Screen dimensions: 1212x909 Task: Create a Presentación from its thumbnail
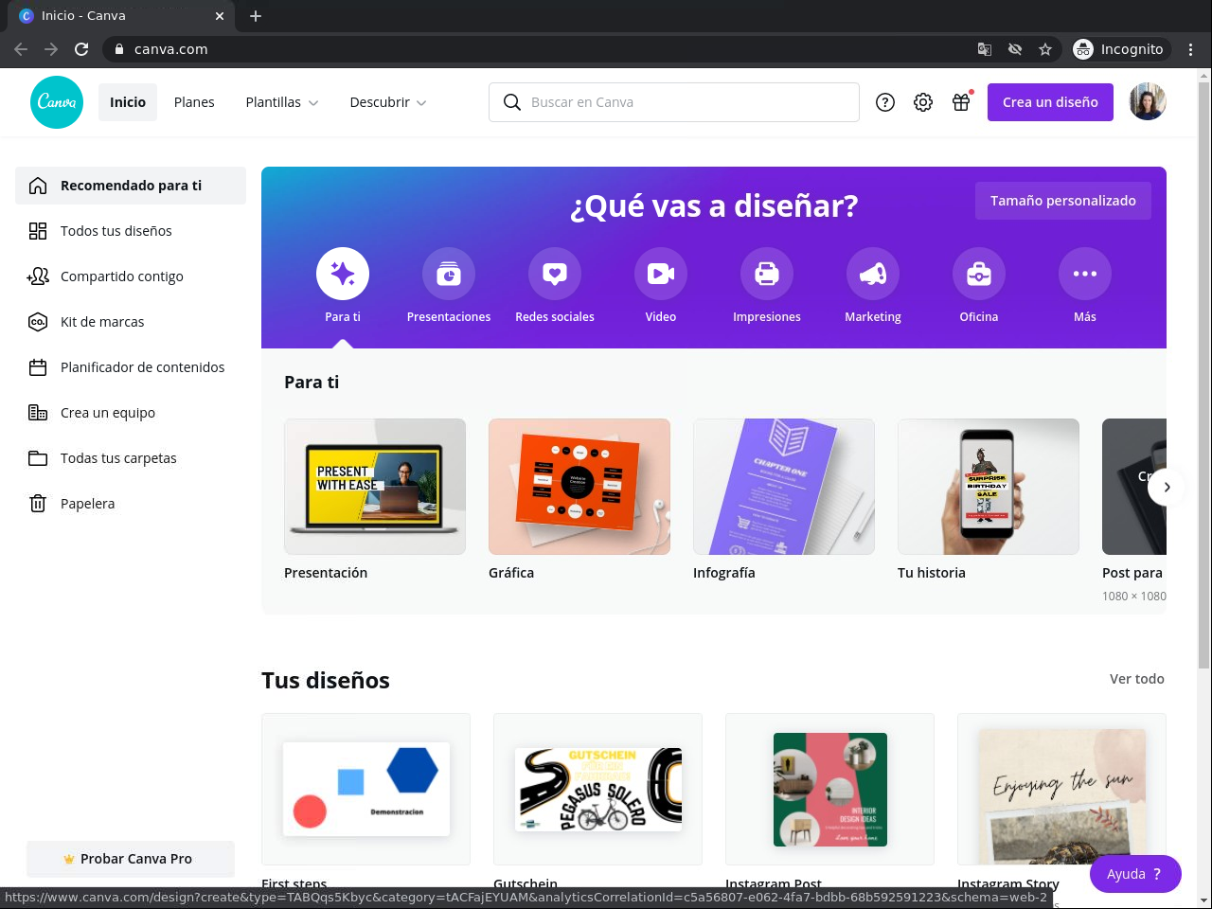[375, 487]
